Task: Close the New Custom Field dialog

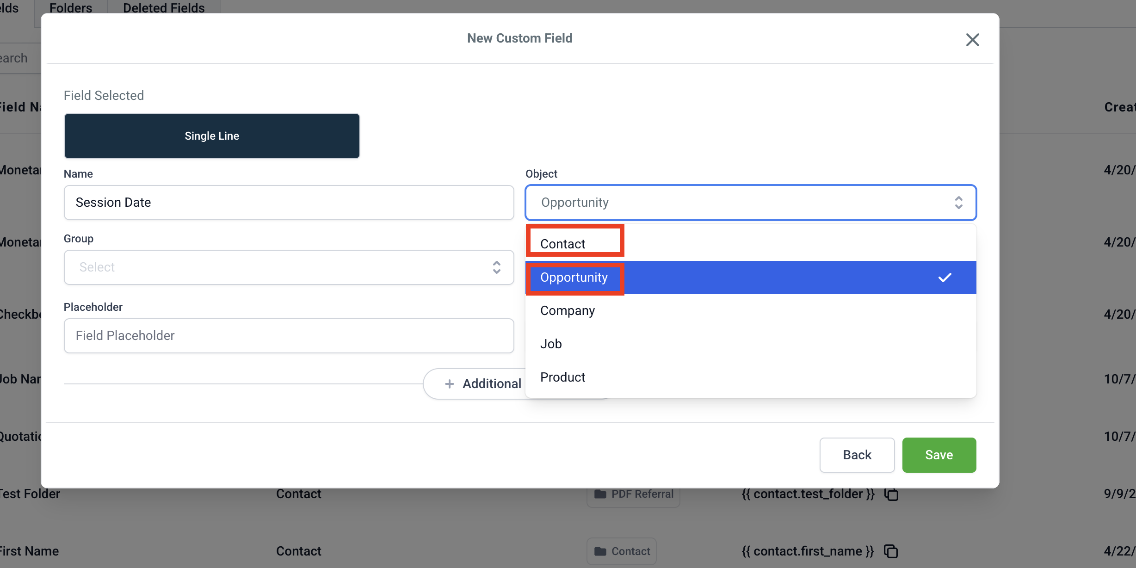Action: [x=973, y=39]
